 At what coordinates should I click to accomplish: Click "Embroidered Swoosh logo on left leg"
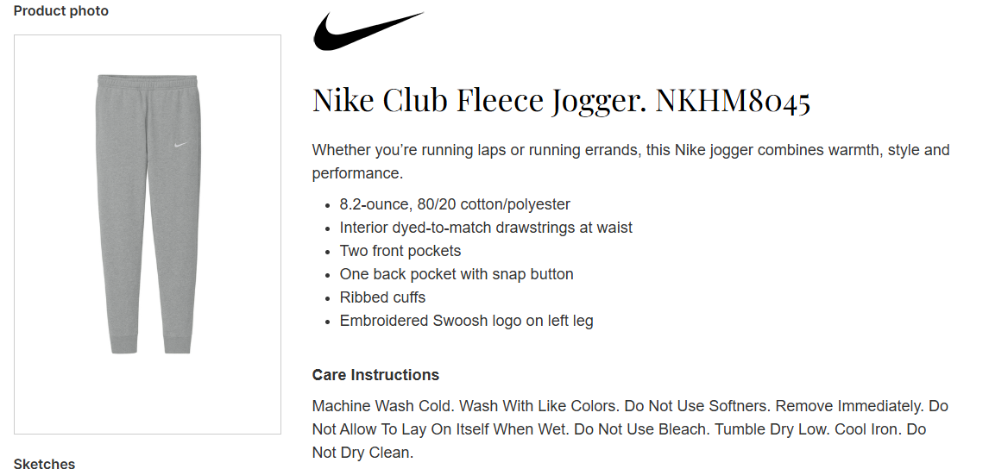pyautogui.click(x=466, y=321)
